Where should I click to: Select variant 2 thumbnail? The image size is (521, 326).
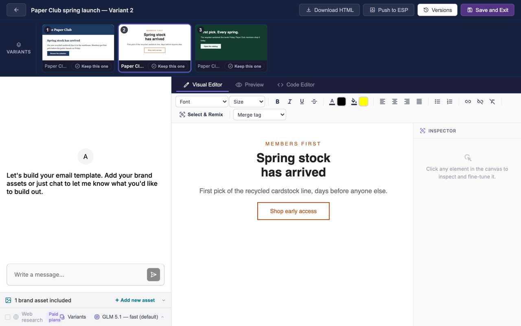(x=155, y=42)
